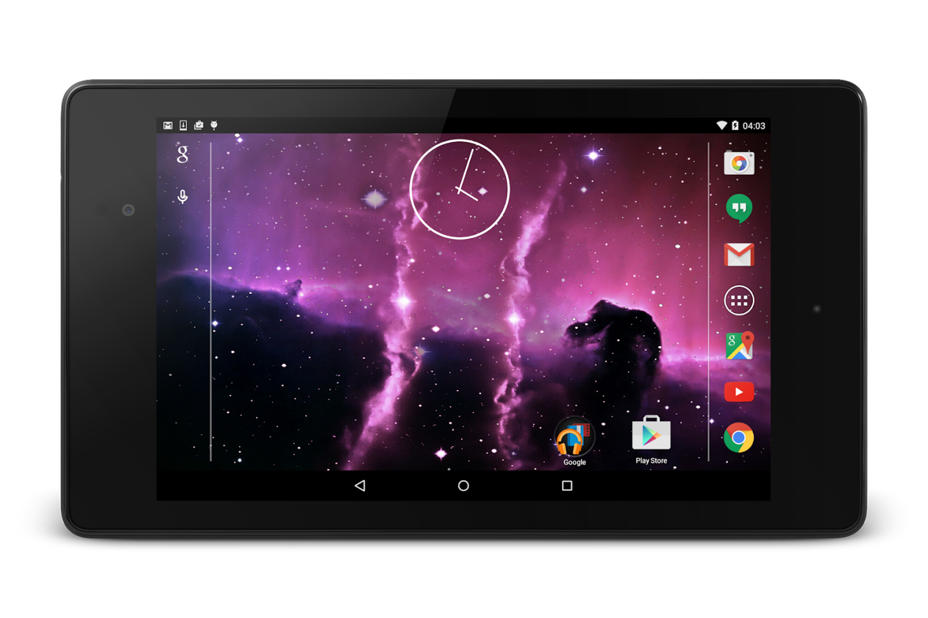Launch Google Maps
Viewport: 928px width, 618px height.
740,345
